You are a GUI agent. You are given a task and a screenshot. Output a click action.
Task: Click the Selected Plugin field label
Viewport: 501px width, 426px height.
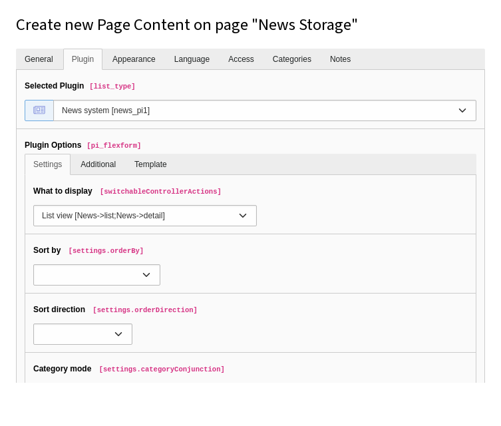[54, 86]
